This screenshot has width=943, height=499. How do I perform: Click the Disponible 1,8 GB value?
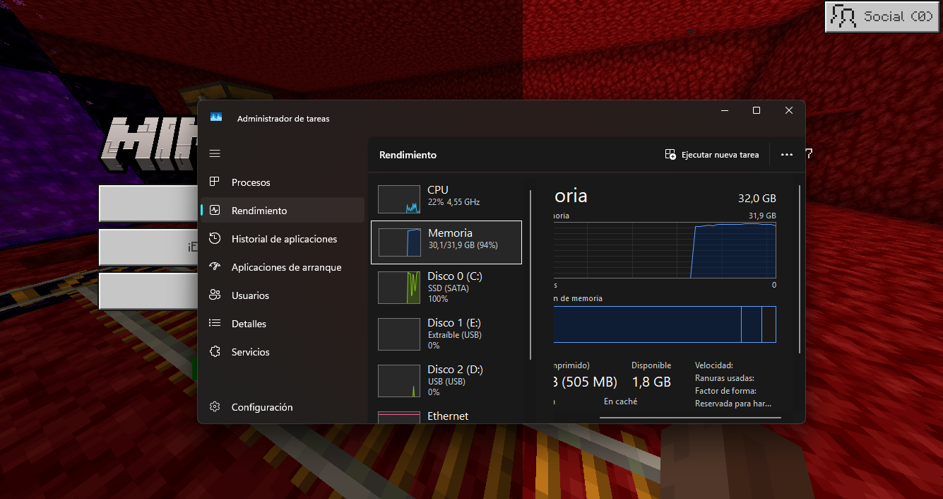[x=651, y=382]
